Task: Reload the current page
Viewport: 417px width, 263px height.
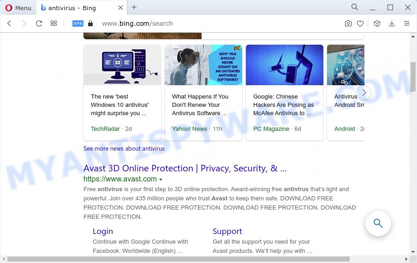Action: tap(39, 23)
